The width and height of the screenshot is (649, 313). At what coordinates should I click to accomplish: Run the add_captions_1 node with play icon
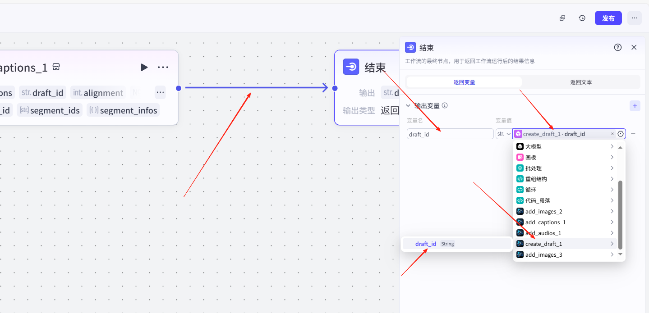pos(144,67)
